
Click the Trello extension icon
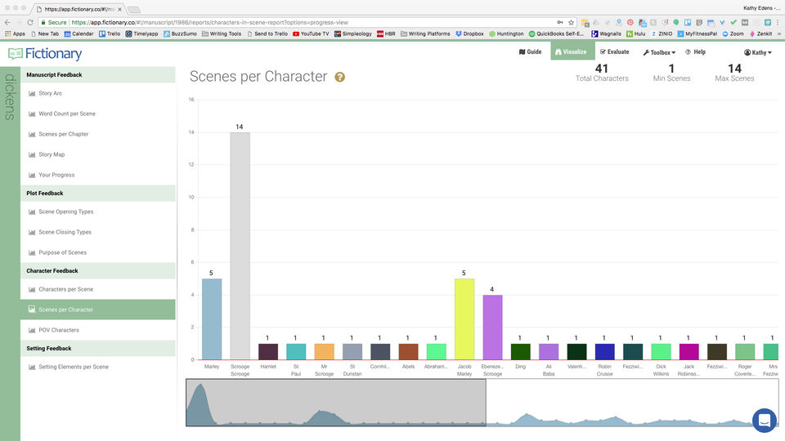688,23
